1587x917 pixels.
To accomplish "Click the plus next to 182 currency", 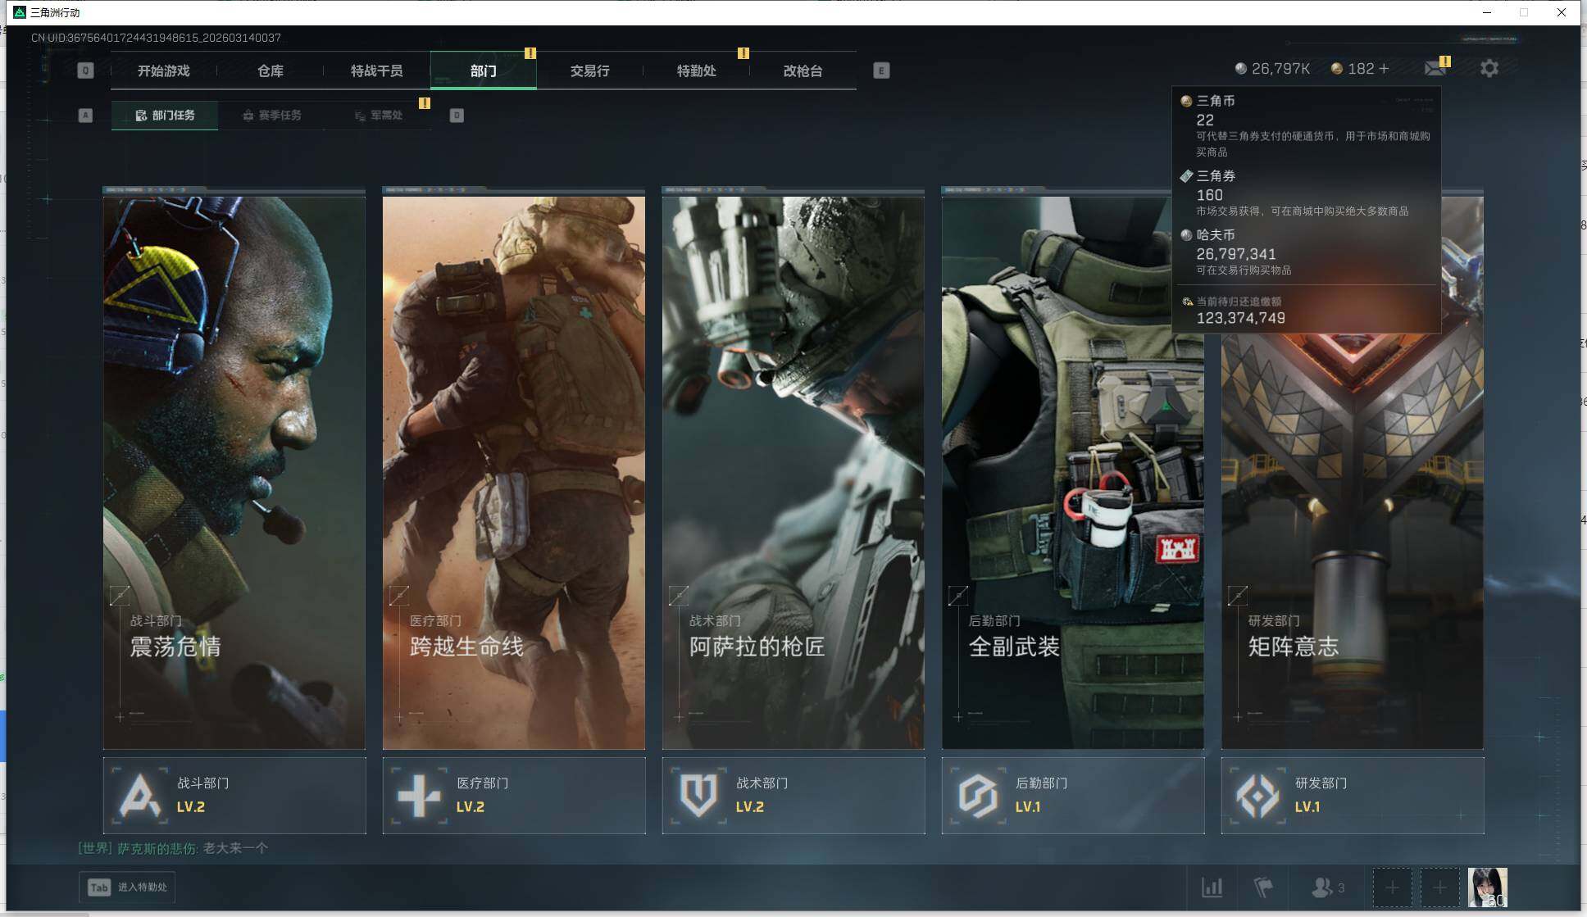I will point(1384,69).
